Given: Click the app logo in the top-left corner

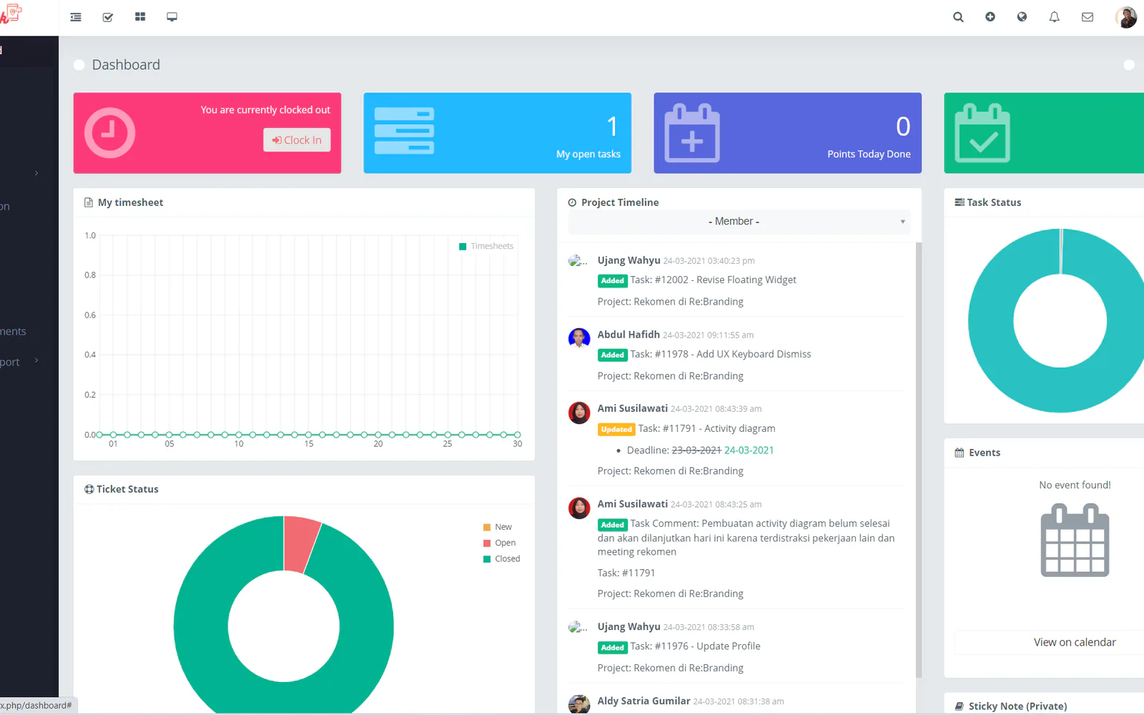Looking at the screenshot, I should tap(11, 13).
